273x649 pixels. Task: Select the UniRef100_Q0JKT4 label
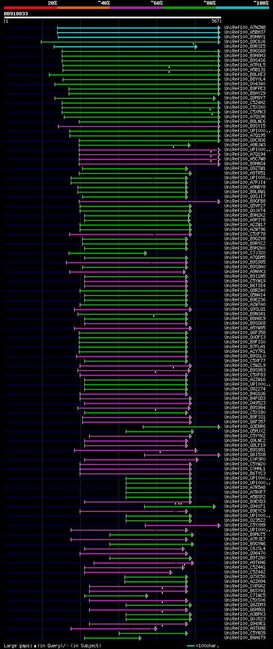[x=245, y=210]
